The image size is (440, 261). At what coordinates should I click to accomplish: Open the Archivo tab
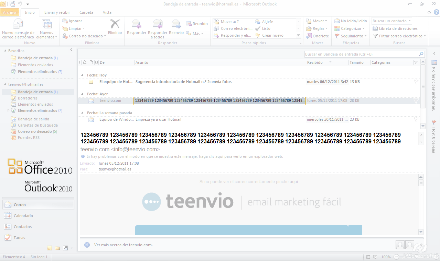pos(10,12)
